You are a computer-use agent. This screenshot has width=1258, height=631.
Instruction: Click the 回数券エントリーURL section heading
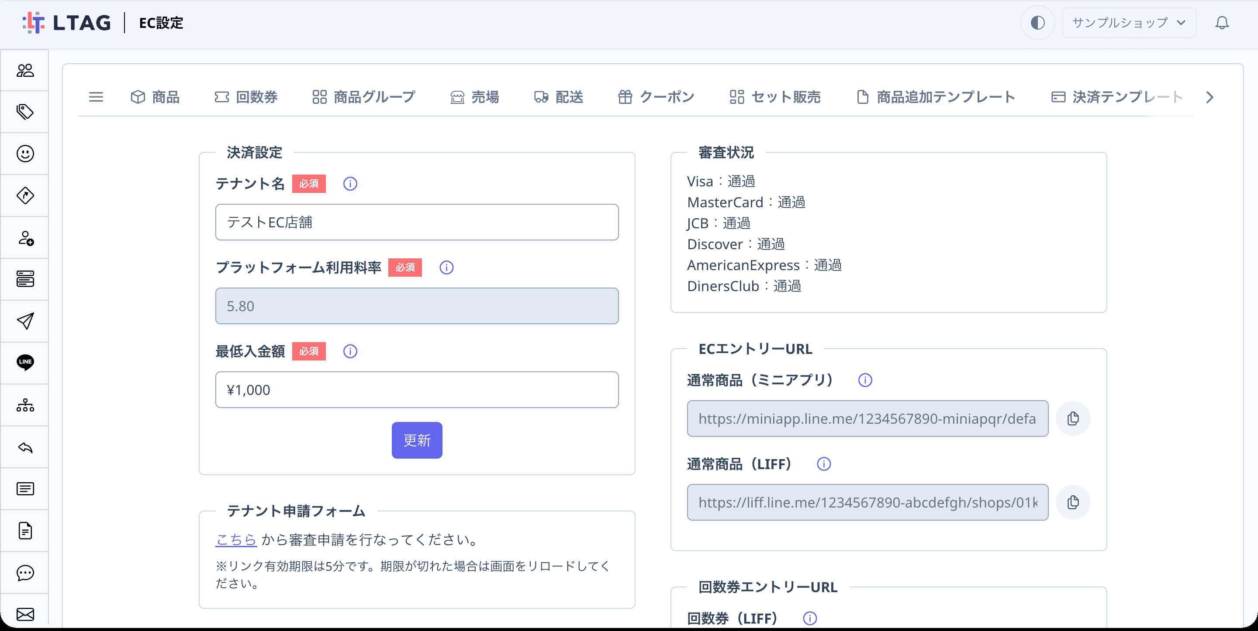768,587
